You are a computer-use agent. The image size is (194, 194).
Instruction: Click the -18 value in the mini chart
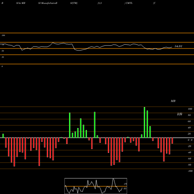(125, 184)
